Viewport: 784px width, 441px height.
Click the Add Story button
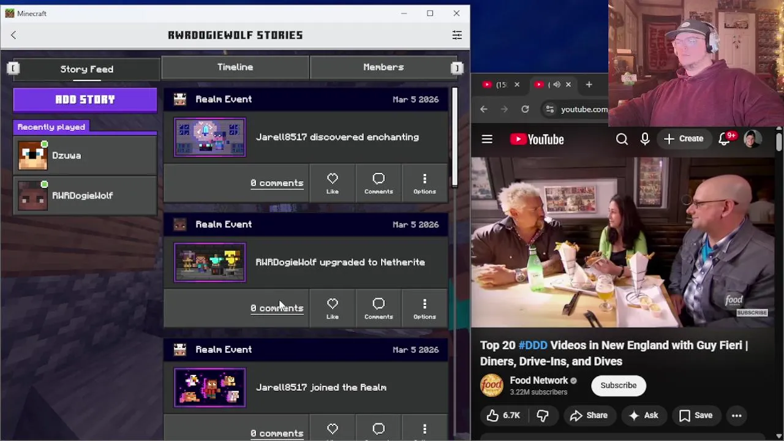tap(85, 99)
